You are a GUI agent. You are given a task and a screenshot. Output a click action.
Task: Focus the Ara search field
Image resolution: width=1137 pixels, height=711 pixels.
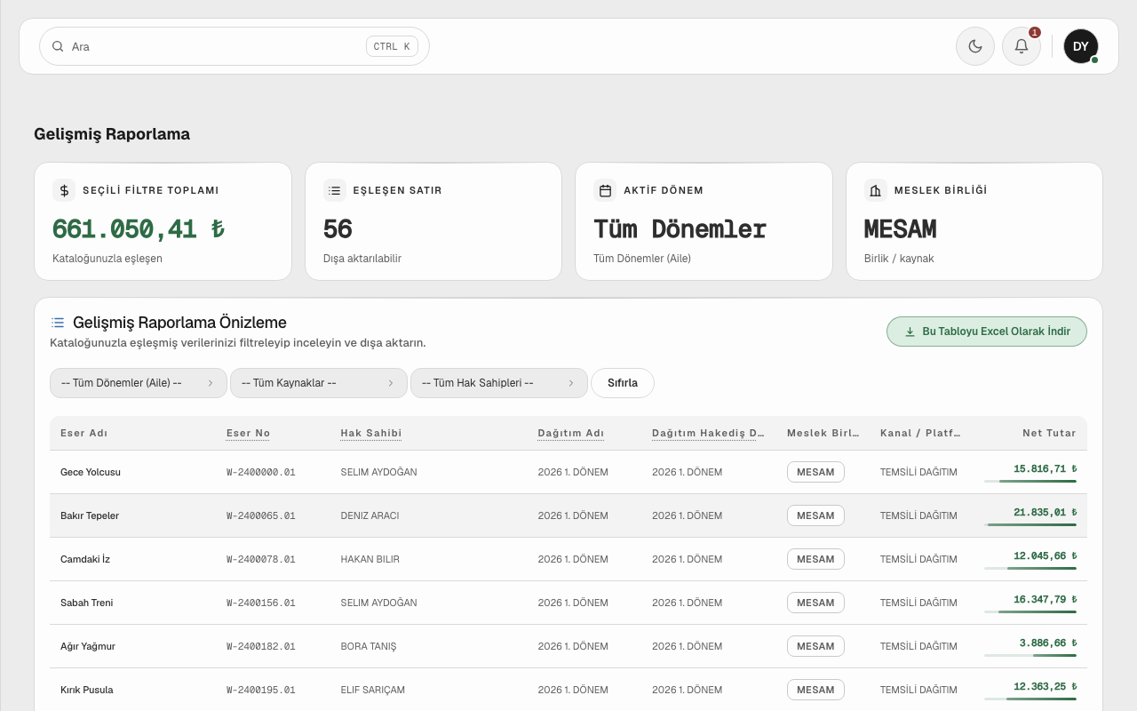[x=235, y=46]
